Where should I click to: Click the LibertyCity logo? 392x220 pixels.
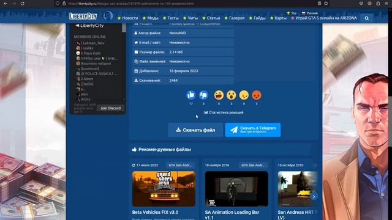[83, 16]
